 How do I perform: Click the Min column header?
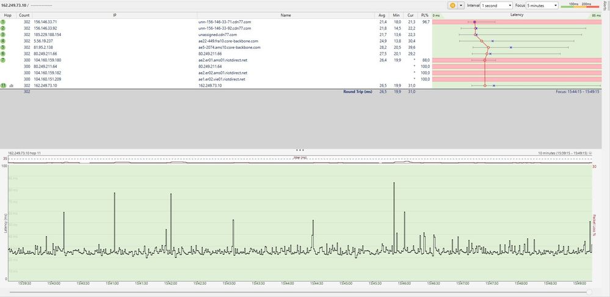click(x=396, y=15)
